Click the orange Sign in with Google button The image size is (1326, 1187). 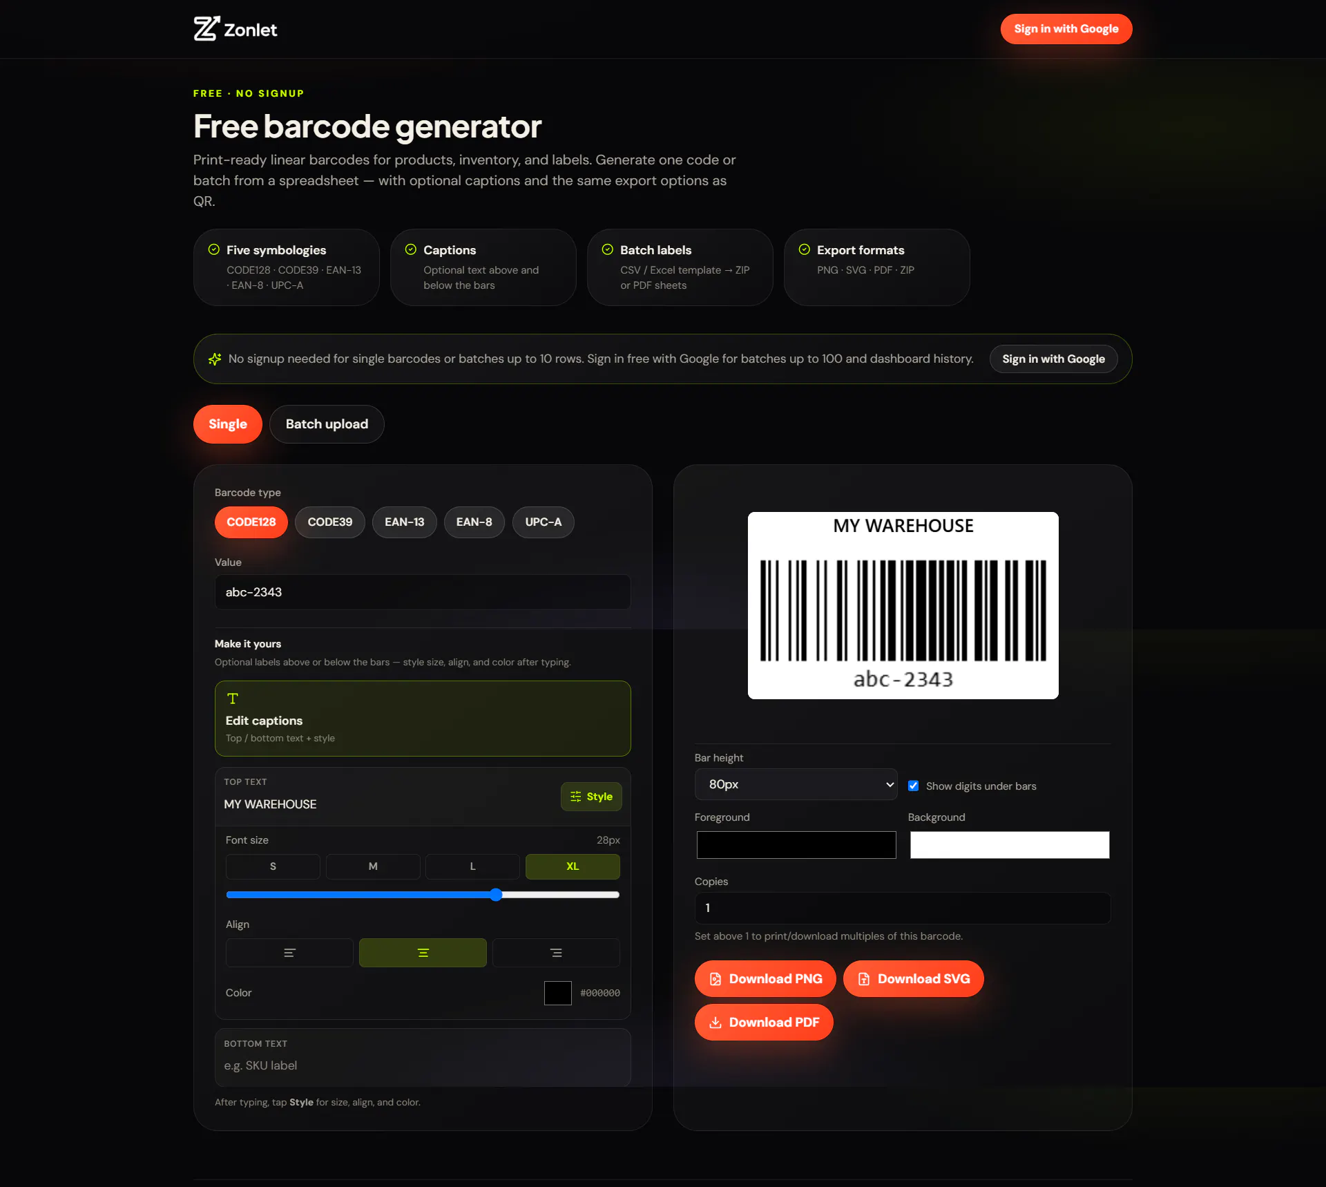click(x=1066, y=29)
